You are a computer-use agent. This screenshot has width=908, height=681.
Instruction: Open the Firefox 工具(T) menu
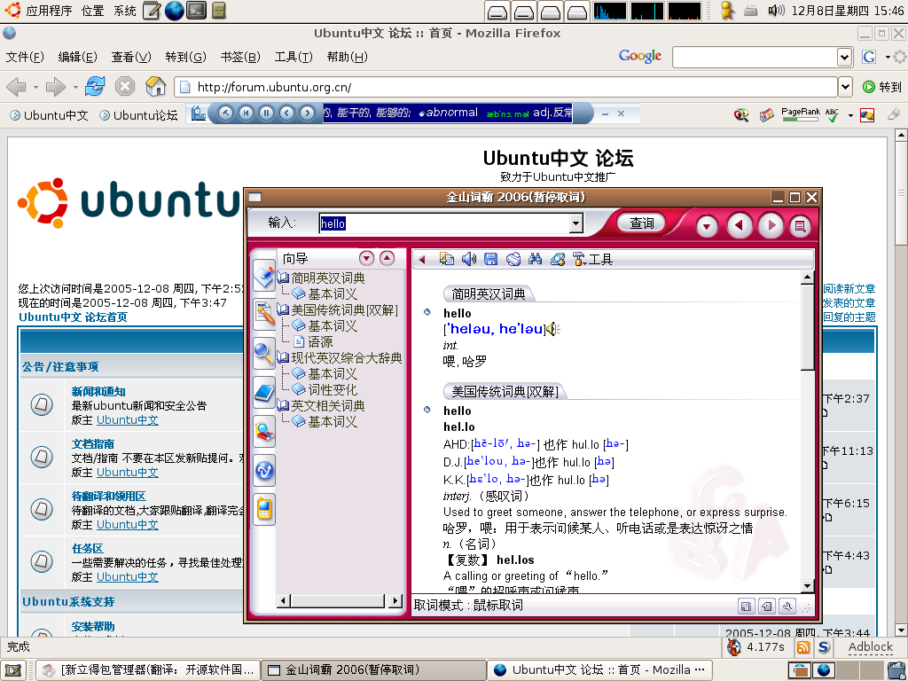(294, 57)
